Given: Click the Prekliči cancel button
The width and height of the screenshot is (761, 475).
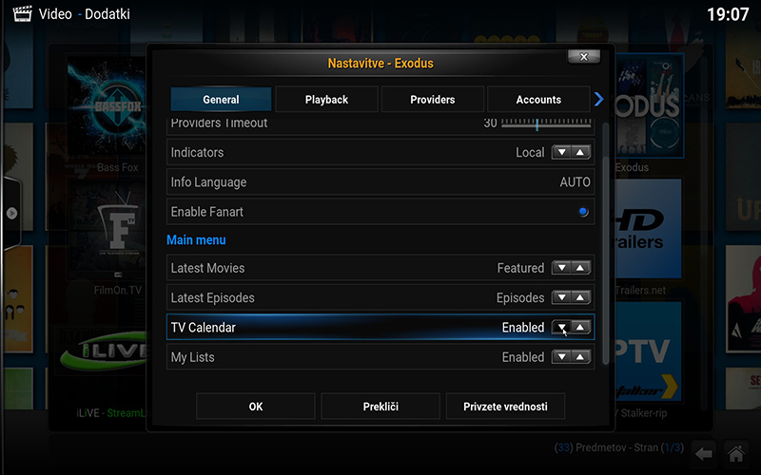Looking at the screenshot, I should [x=380, y=407].
